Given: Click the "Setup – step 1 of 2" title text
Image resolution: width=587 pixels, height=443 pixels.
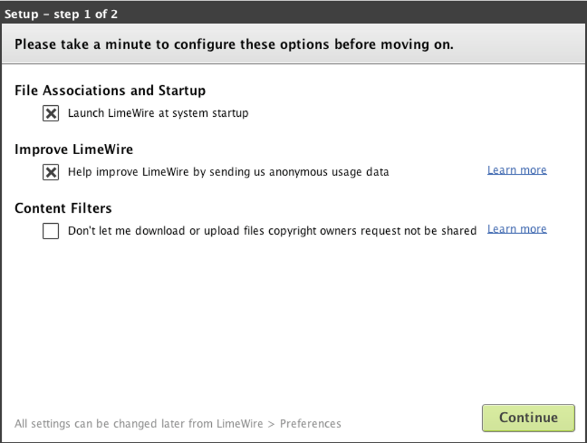Looking at the screenshot, I should 61,14.
